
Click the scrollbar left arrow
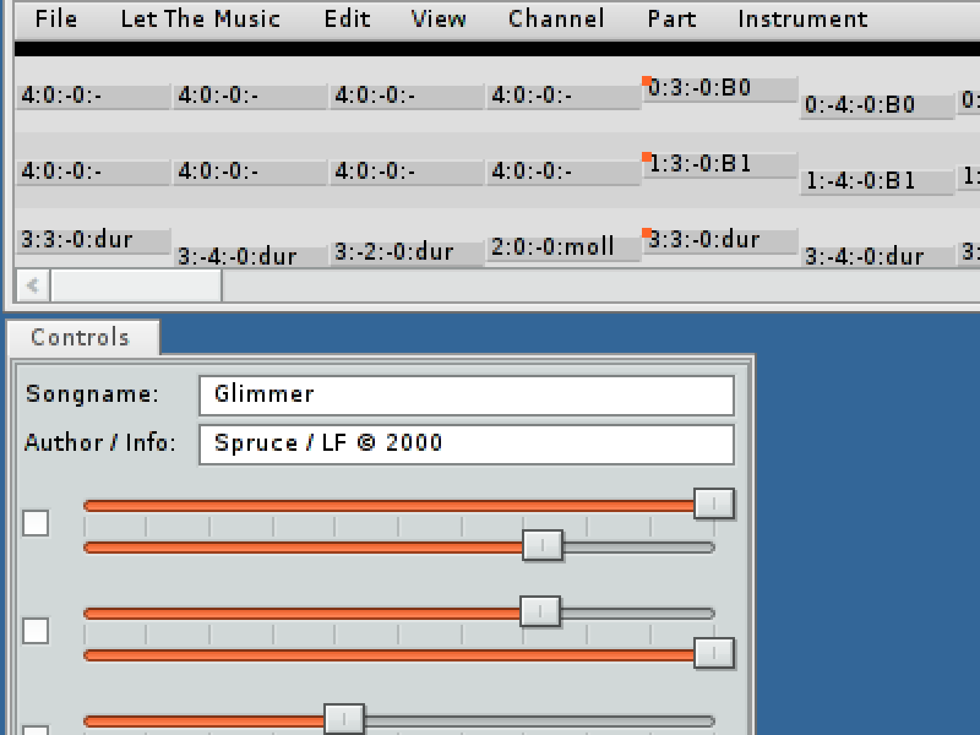pyautogui.click(x=33, y=285)
